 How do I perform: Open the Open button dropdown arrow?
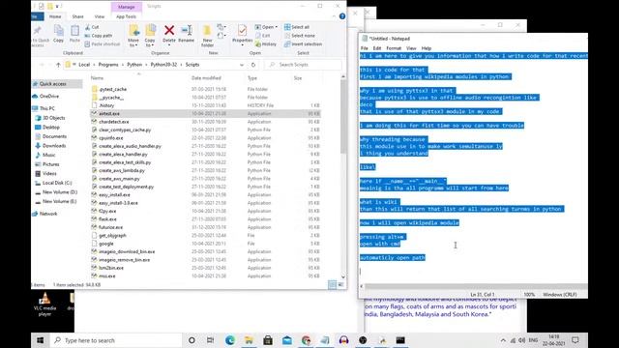(277, 27)
